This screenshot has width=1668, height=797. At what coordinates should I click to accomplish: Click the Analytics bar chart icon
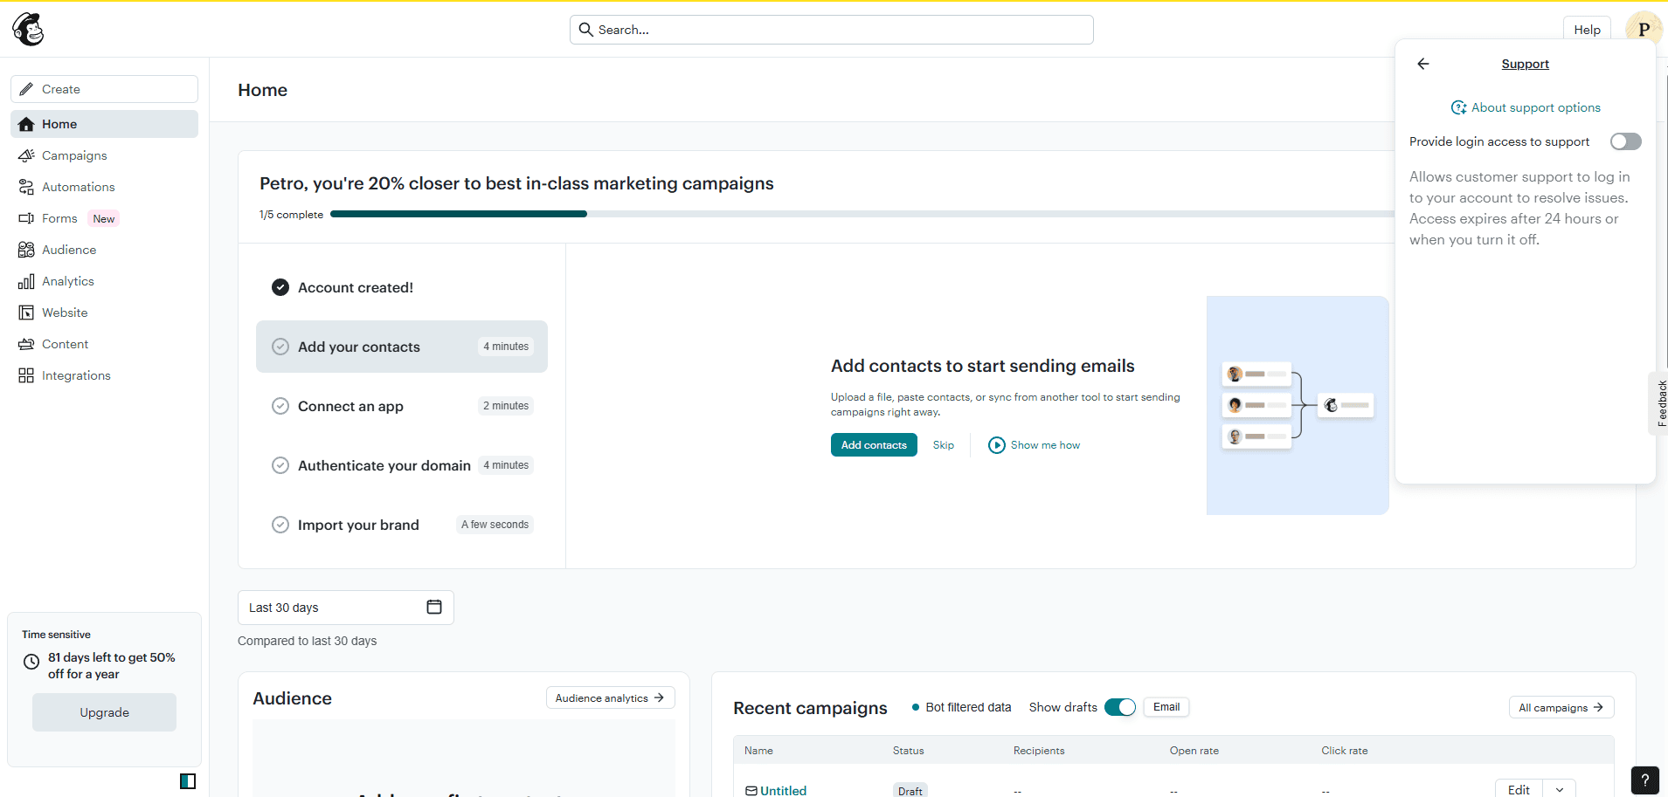[x=26, y=281]
